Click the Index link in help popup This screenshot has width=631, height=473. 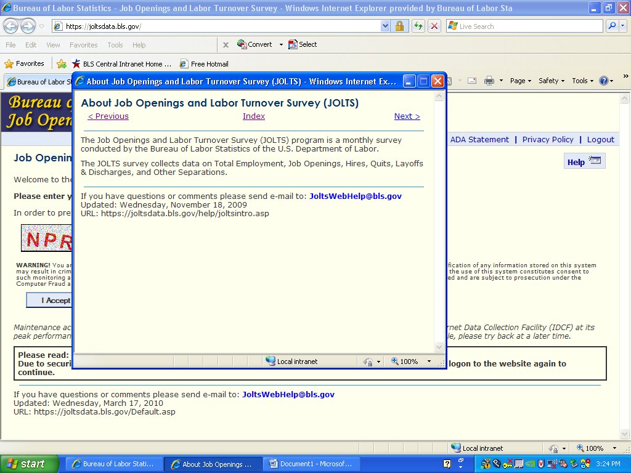253,116
